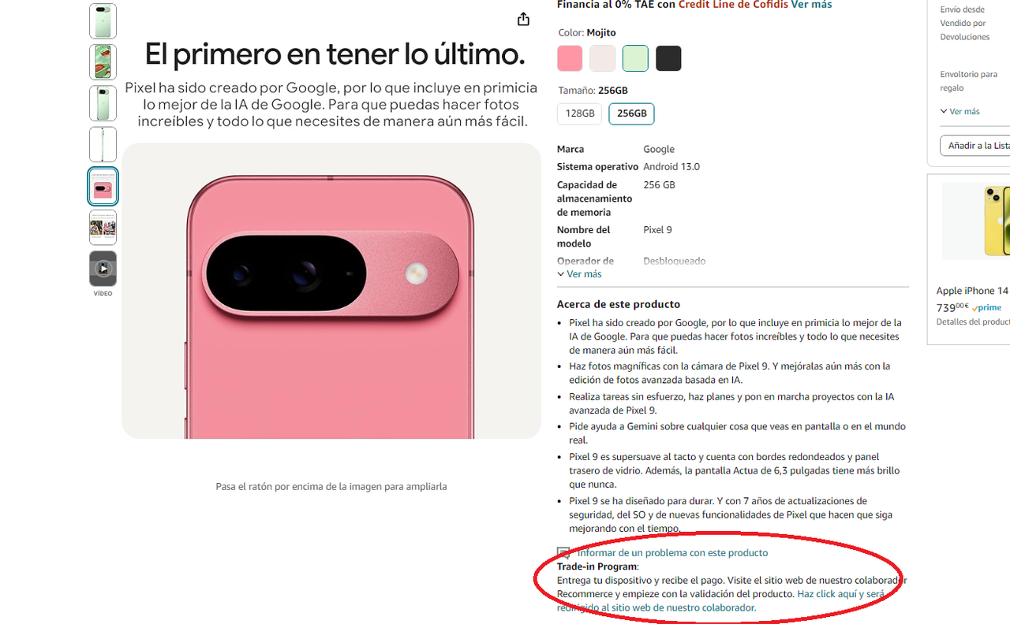The height and width of the screenshot is (624, 1010).
Task: Select the pink camera close-up thumbnail
Action: (x=103, y=187)
